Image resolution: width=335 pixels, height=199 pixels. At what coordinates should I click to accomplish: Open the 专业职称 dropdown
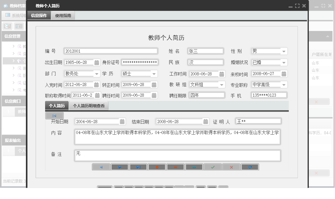point(284,85)
